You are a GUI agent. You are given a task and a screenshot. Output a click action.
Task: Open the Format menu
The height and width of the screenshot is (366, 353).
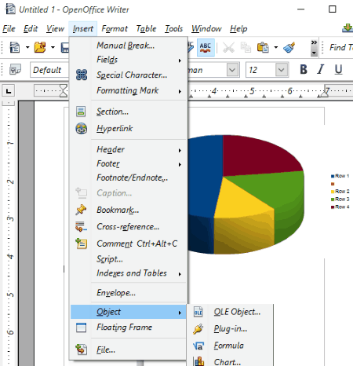pos(115,28)
